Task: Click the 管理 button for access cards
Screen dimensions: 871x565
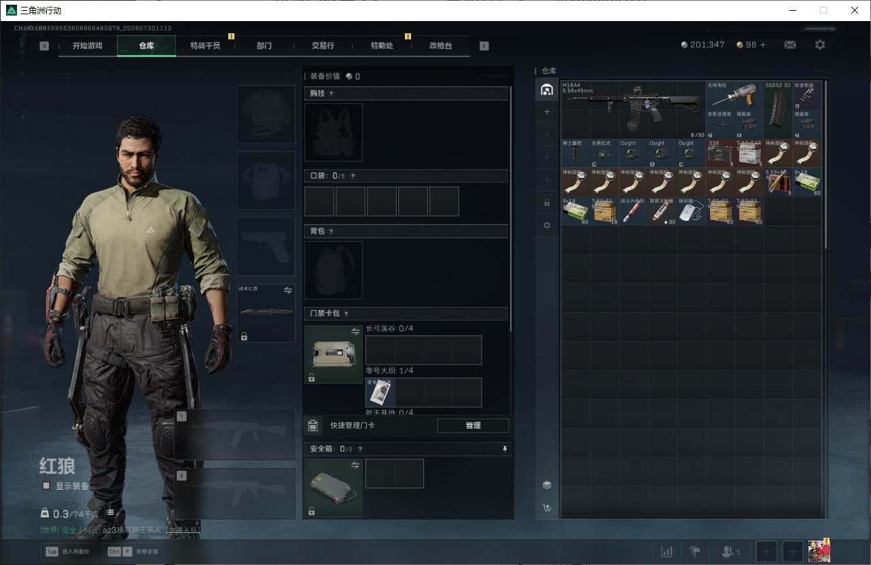Action: pos(473,426)
